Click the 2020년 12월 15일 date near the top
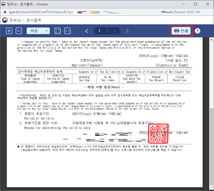The image size is (214, 191). [163, 56]
